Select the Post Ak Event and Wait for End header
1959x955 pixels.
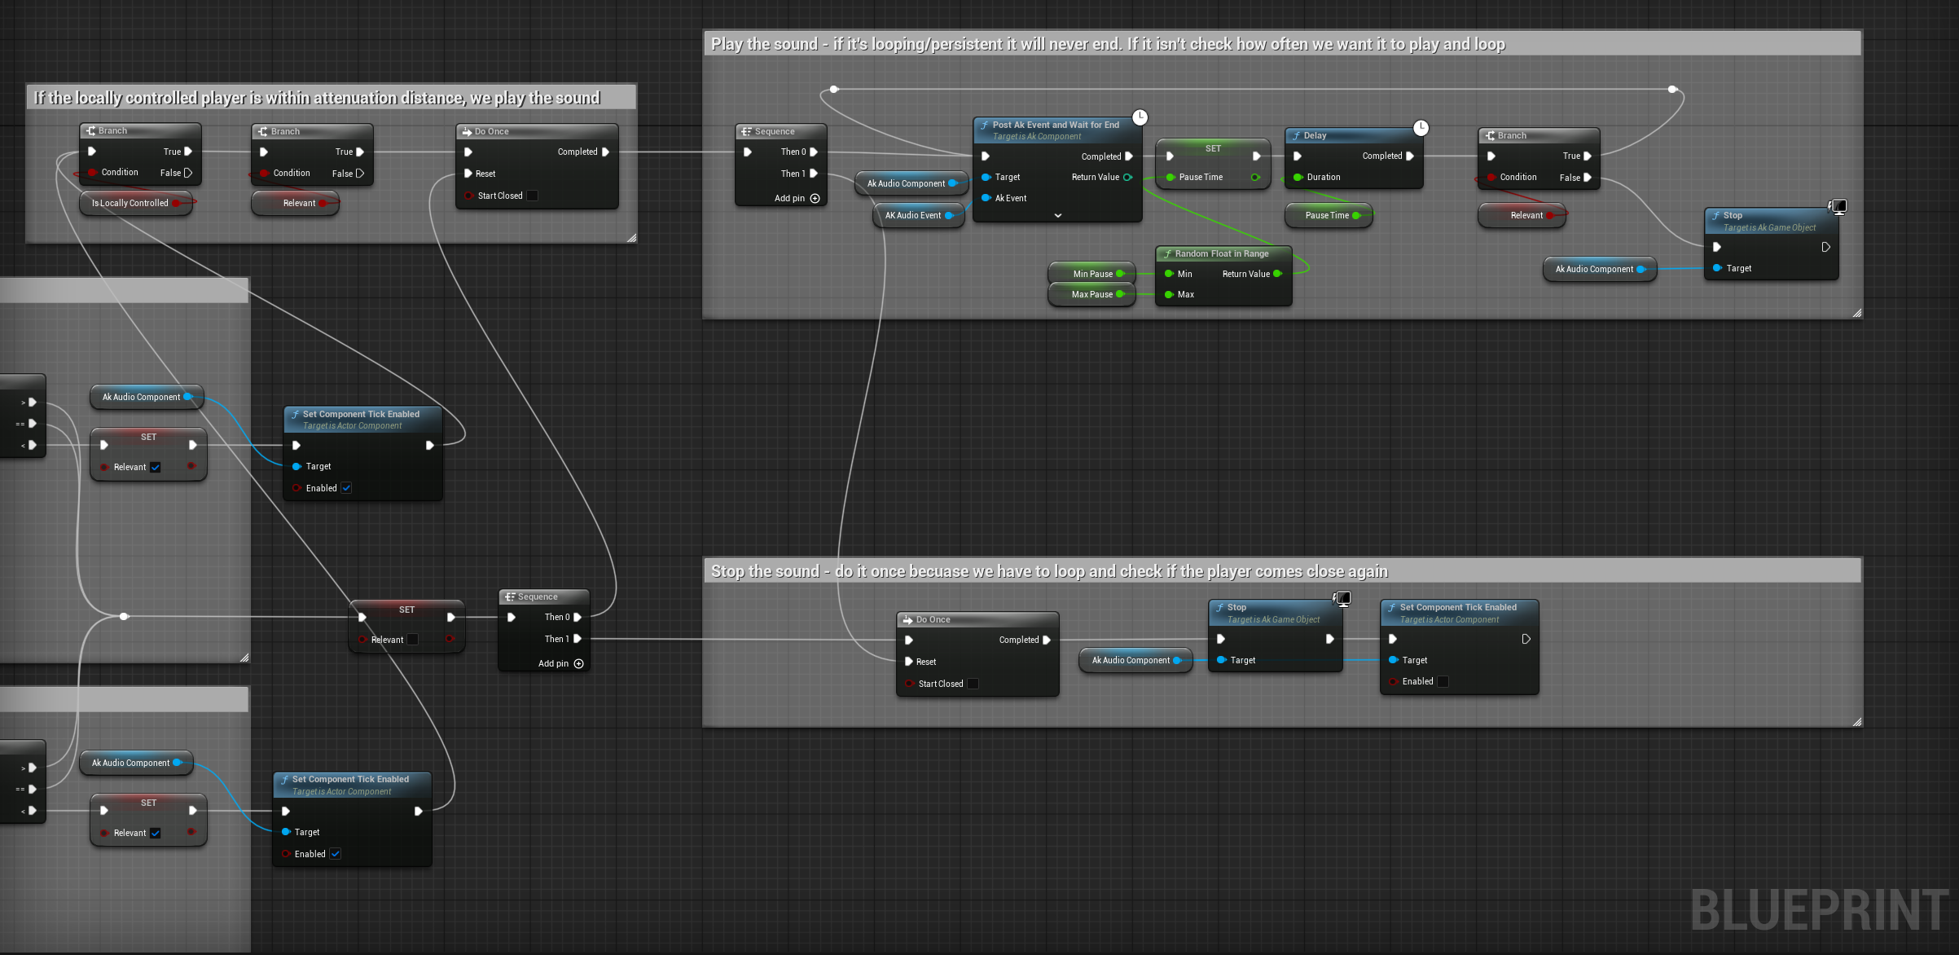tap(1057, 130)
